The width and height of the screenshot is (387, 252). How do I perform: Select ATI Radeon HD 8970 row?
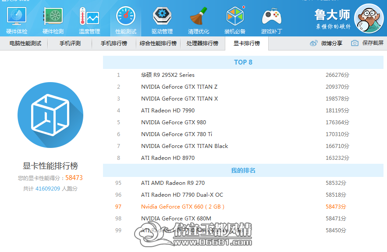click(x=243, y=158)
